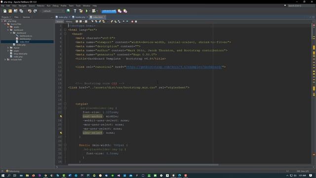Collapse the Source Files node
This screenshot has height=178, width=316.
pos(5,24)
